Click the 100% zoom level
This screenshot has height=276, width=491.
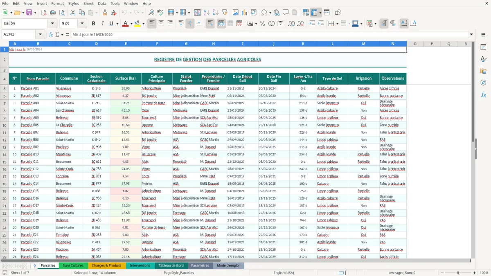click(484, 273)
